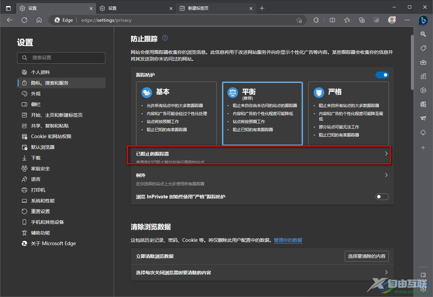Open 家庭安全 settings section
Image resolution: width=433 pixels, height=297 pixels.
[x=61, y=169]
